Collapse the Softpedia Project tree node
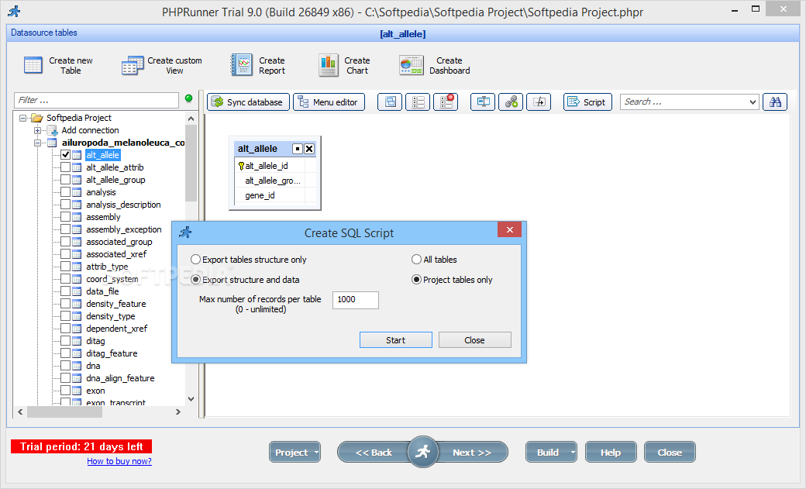Screen dimensions: 806x489 tap(22, 118)
